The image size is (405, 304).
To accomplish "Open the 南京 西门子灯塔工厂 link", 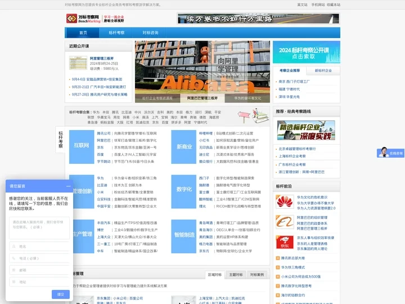I will [x=294, y=82].
